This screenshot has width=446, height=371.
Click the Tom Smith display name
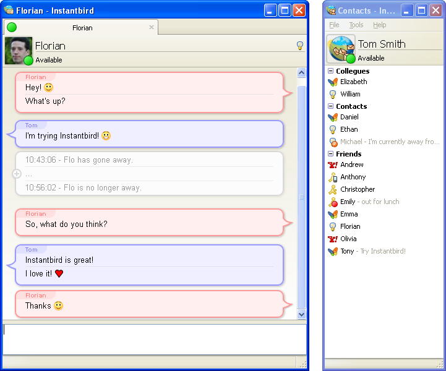[x=382, y=44]
